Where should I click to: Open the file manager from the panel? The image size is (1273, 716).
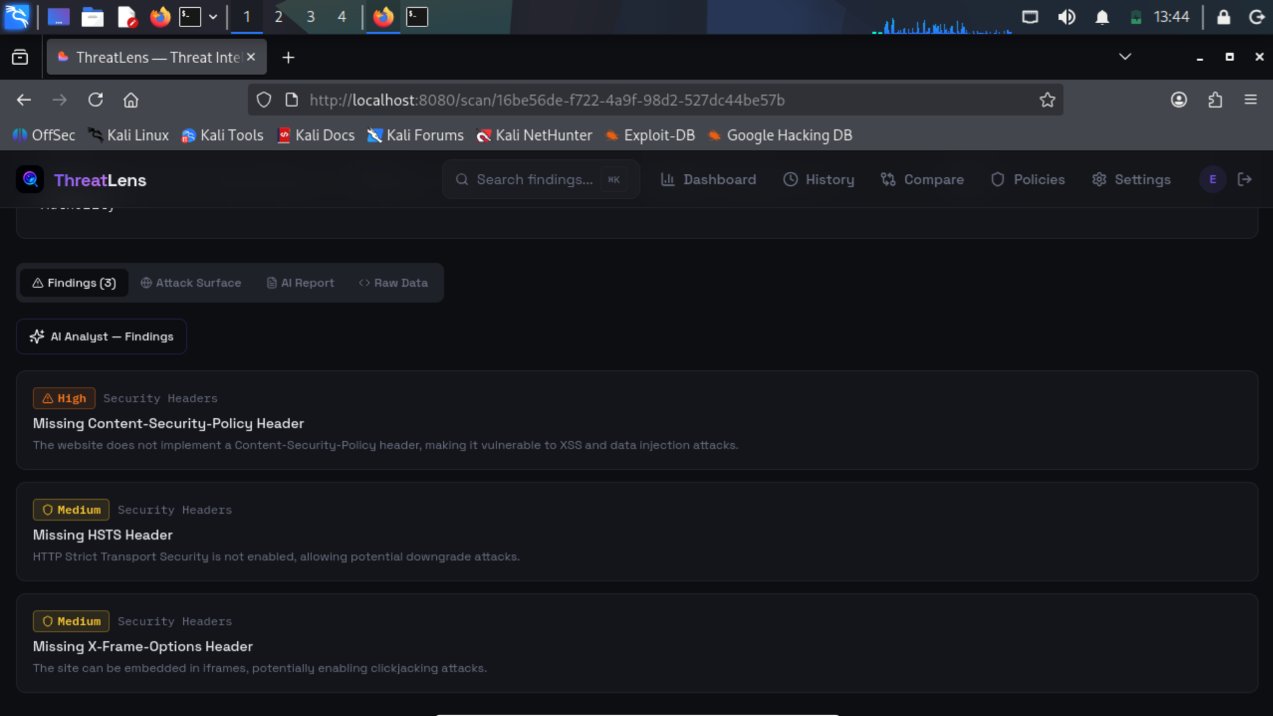pos(92,17)
